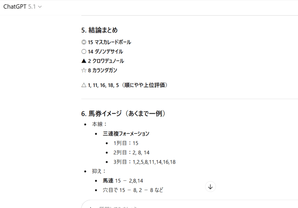This screenshot has height=208, width=298.
Task: Click the 3列目 list item
Action: [144, 162]
